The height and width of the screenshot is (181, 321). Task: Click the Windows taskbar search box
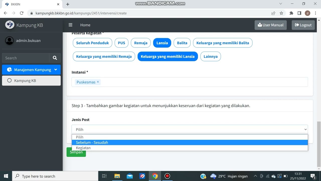[x=55, y=176]
